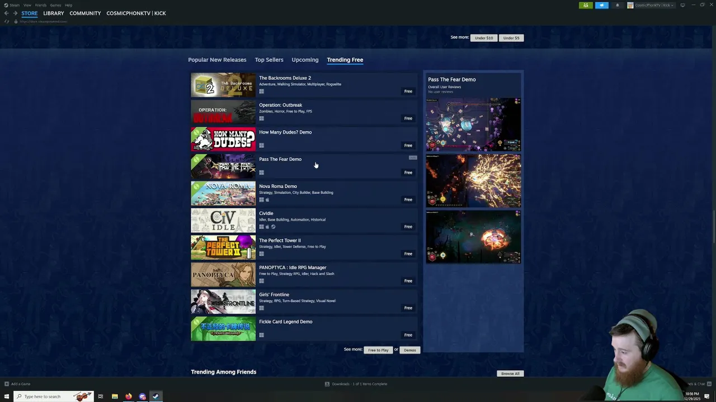Open the Help menu
Viewport: 716px width, 402px height.
tap(68, 5)
